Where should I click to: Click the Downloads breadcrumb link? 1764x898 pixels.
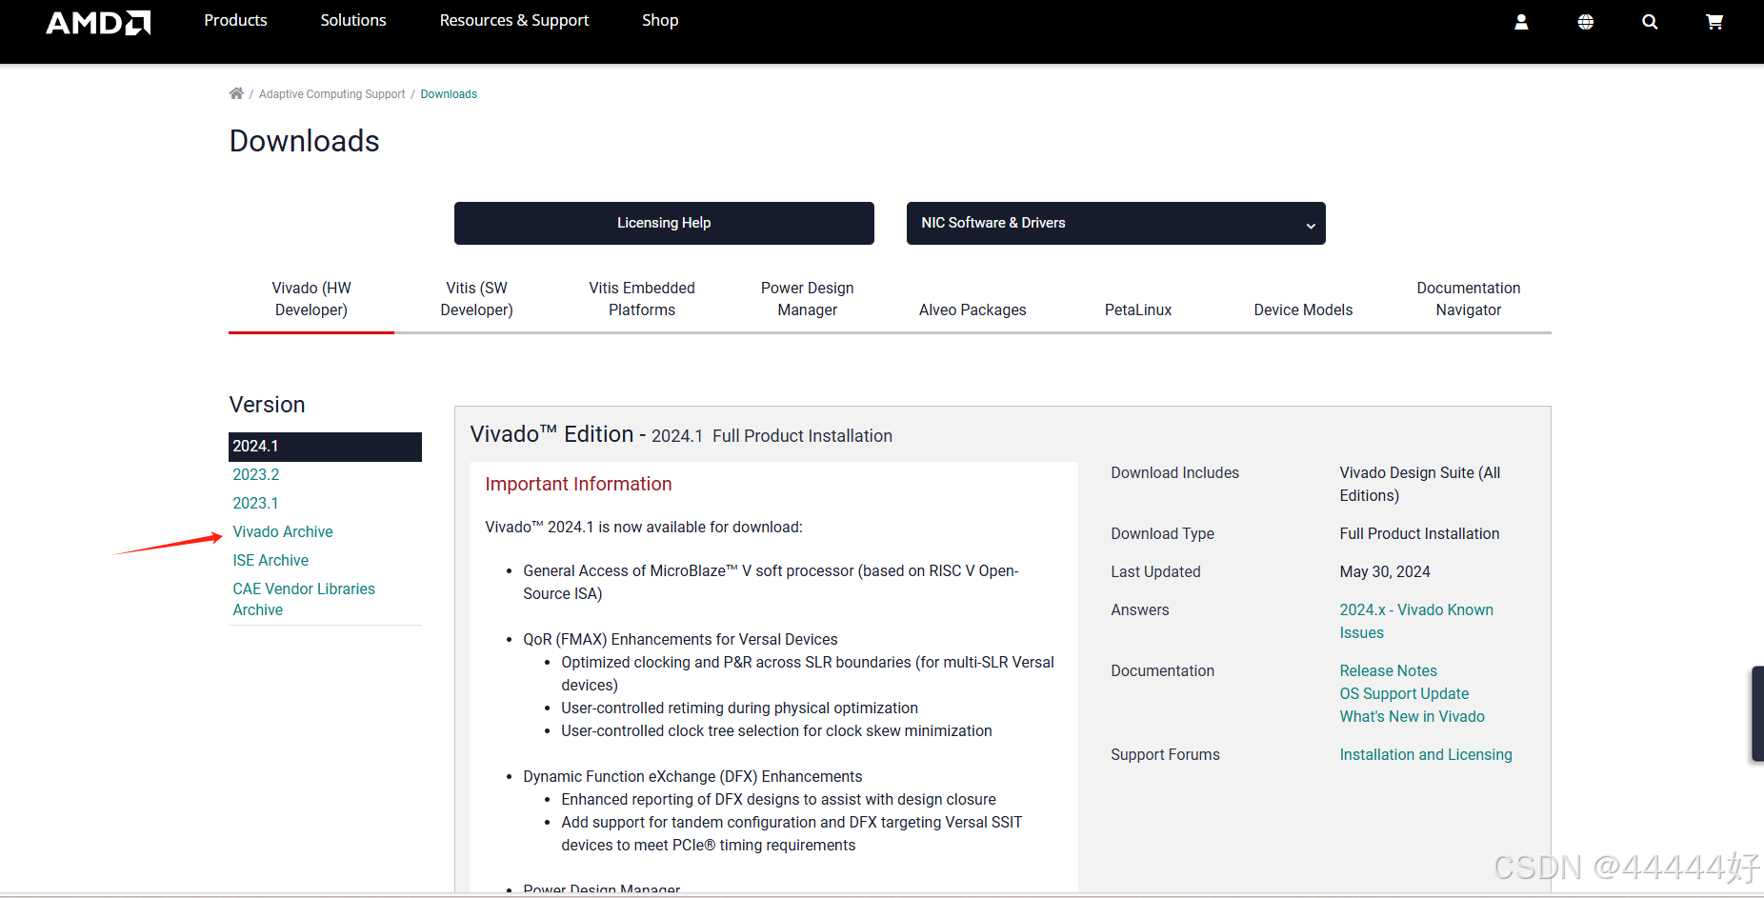pyautogui.click(x=449, y=94)
